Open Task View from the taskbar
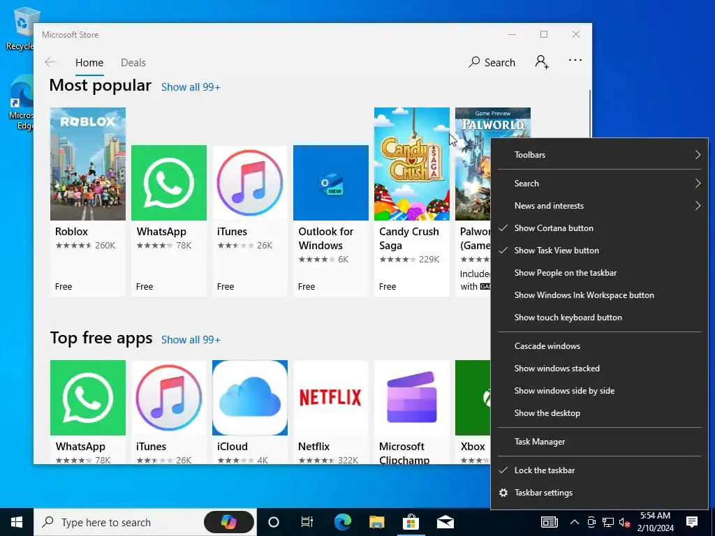 pos(307,522)
